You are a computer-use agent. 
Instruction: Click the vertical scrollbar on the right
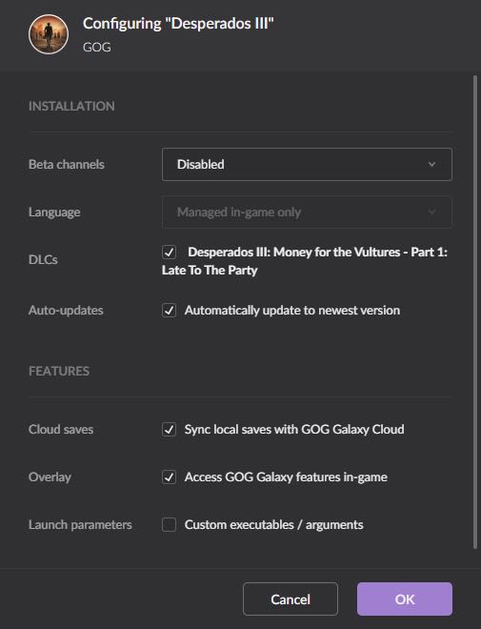[475, 312]
